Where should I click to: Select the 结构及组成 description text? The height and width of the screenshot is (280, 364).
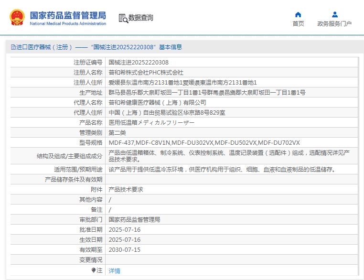[229, 156]
